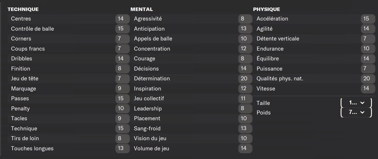Open the Taille dropdown
The width and height of the screenshot is (378, 159).
356,103
